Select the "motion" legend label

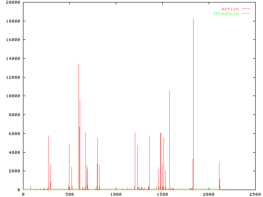[x=230, y=9]
